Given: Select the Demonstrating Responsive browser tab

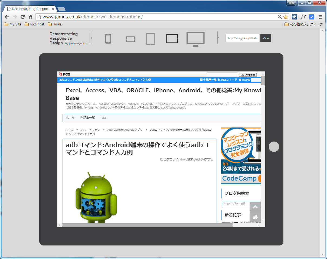Looking at the screenshot, I should (x=30, y=8).
